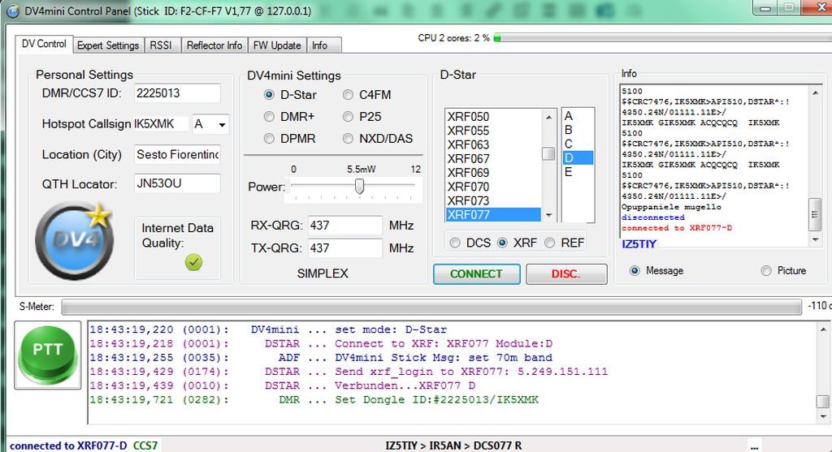Image resolution: width=832 pixels, height=452 pixels.
Task: Click the 'IZ5TIY > IR5AN > DCS077 R' status text
Action: (453, 446)
